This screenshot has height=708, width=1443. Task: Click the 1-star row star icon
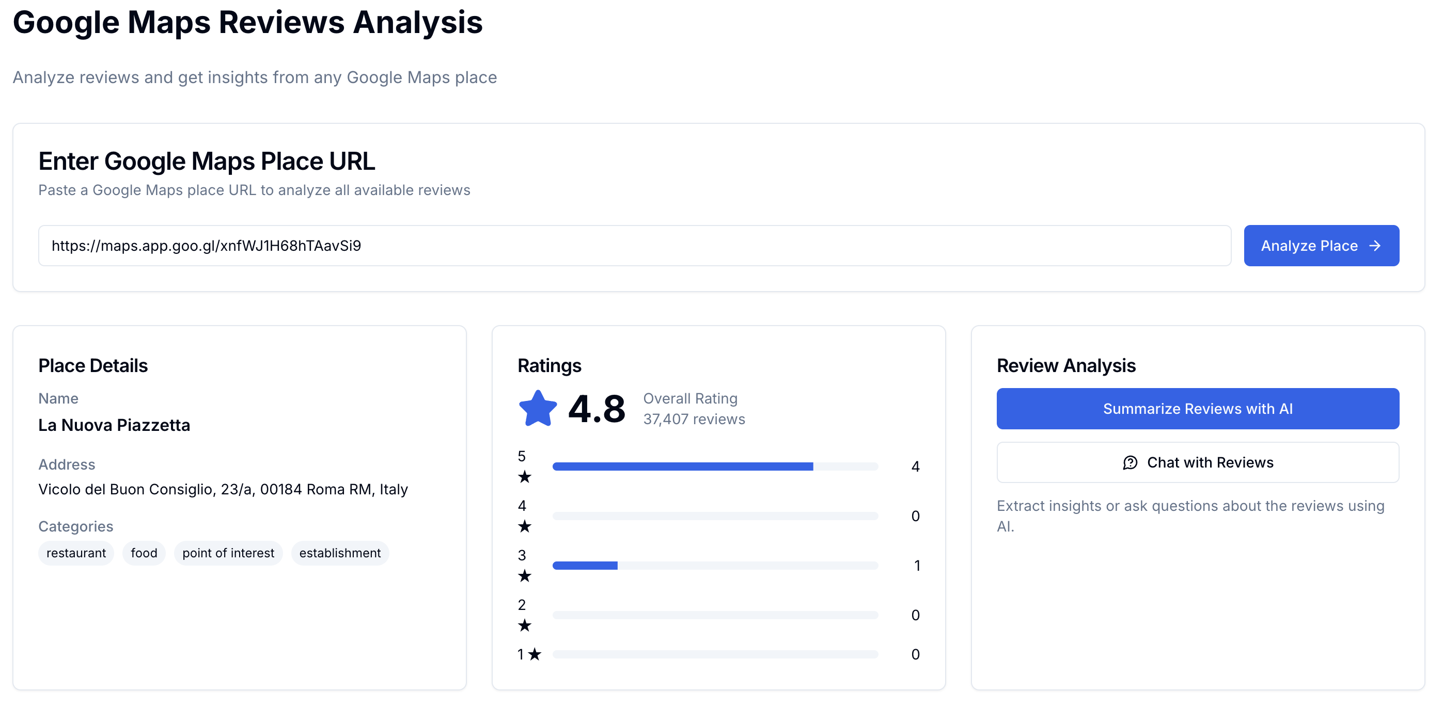(535, 654)
